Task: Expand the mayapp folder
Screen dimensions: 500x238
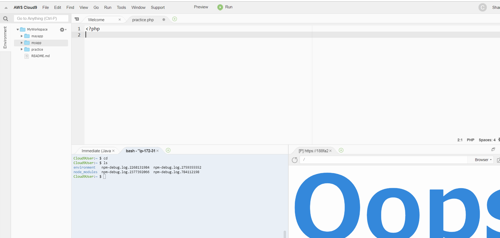Action: [22, 36]
